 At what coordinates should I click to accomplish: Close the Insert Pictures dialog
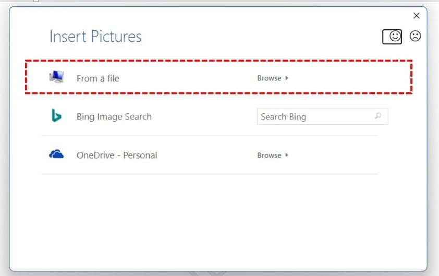pos(416,16)
